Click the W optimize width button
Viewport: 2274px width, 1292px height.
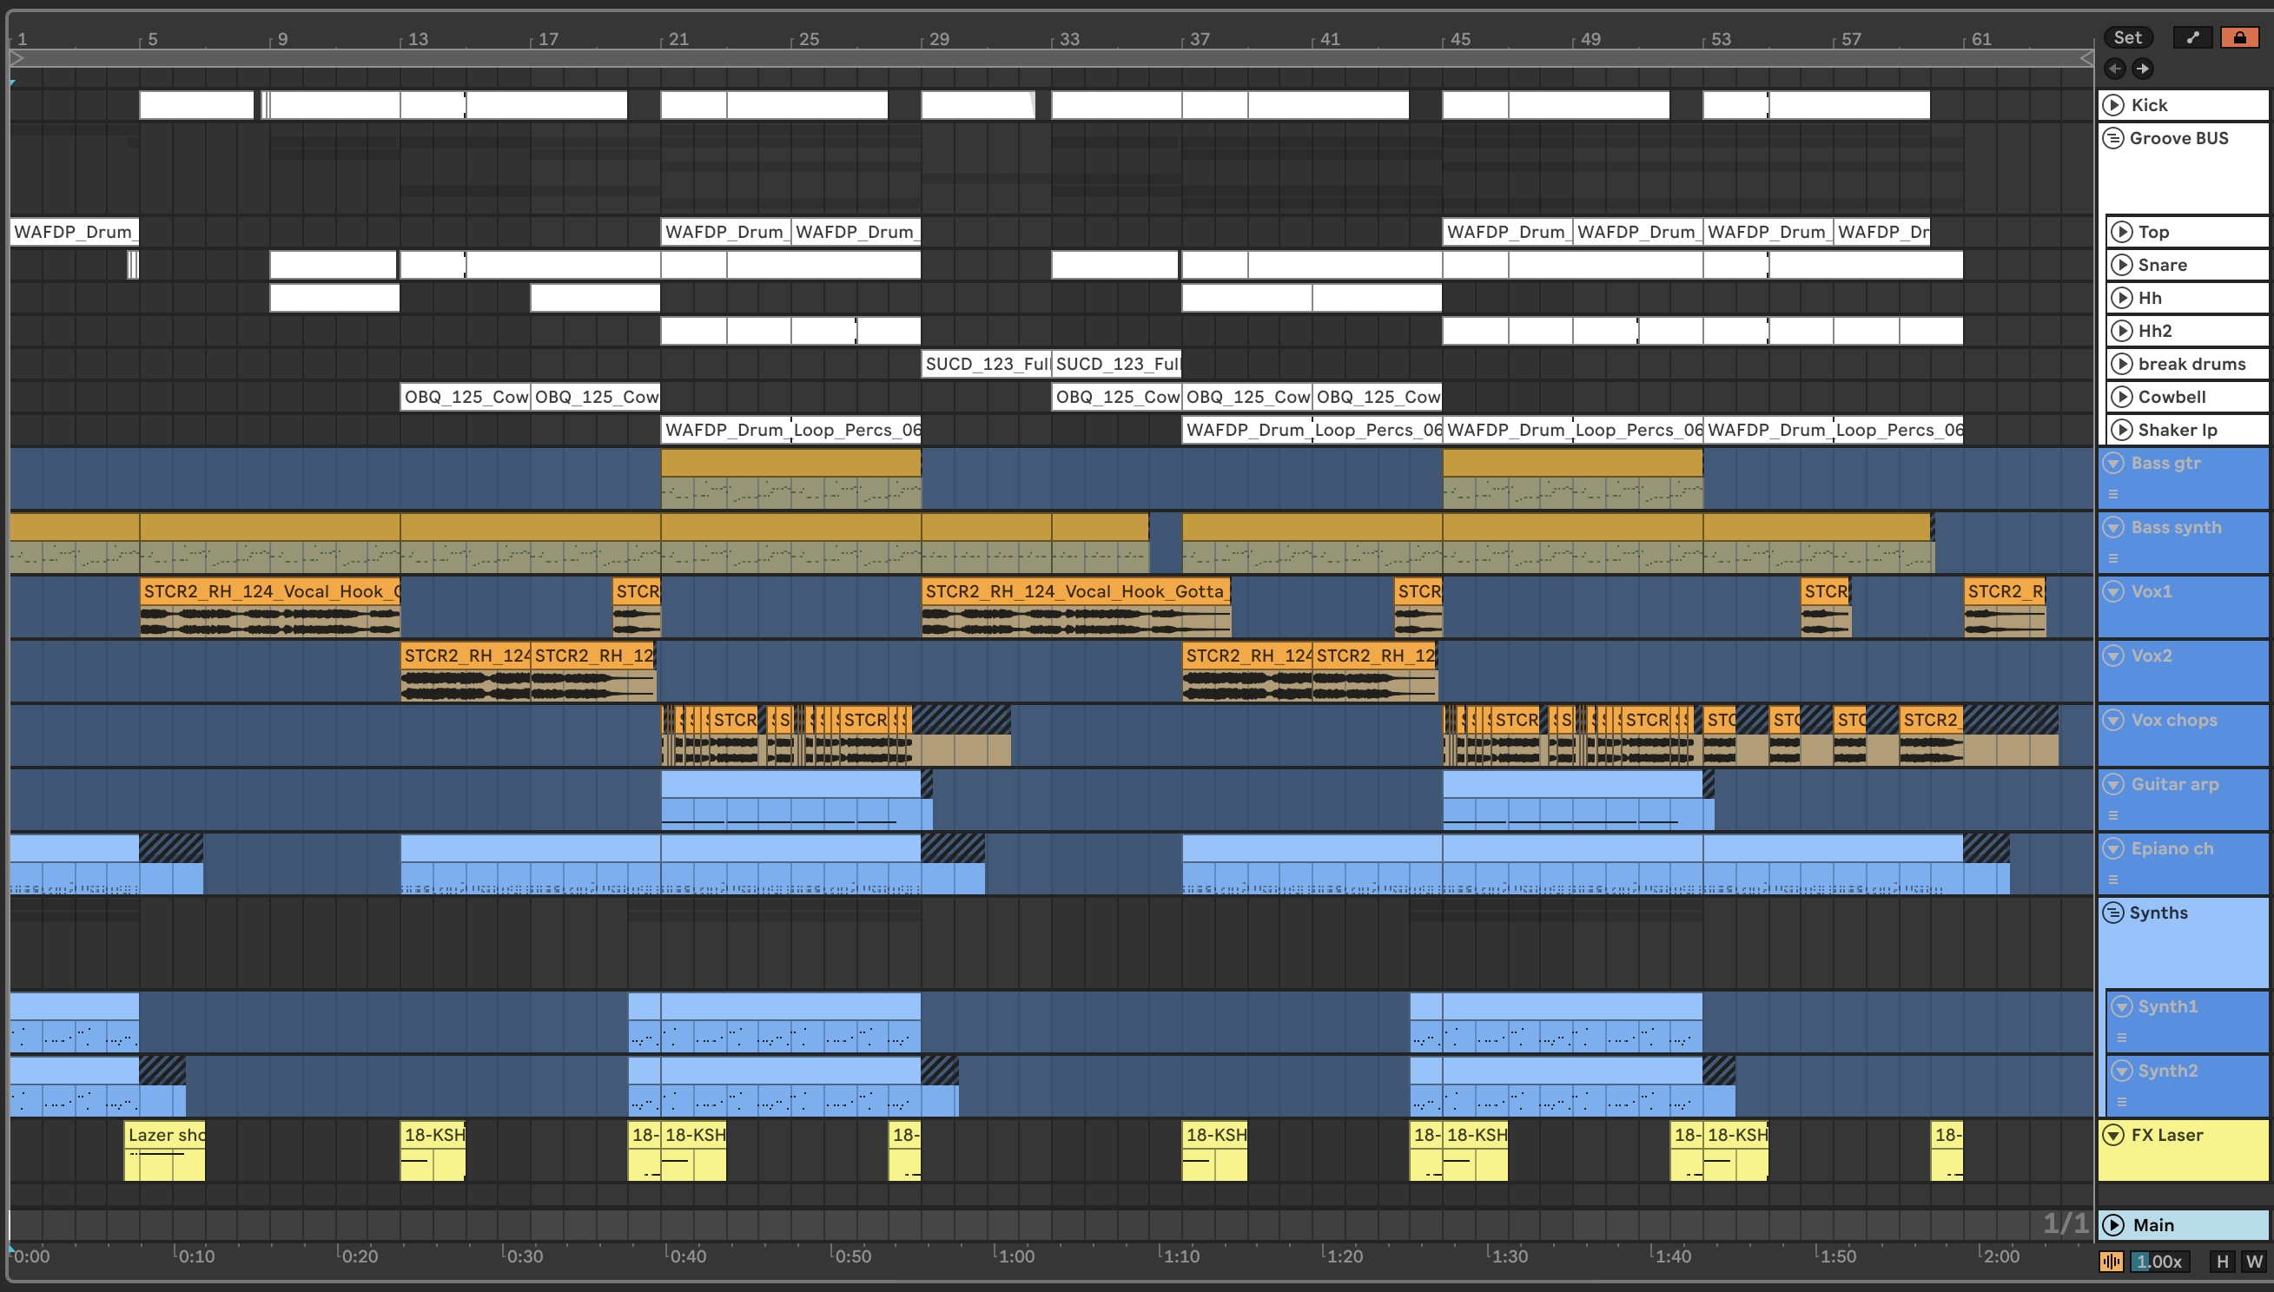[x=2253, y=1261]
